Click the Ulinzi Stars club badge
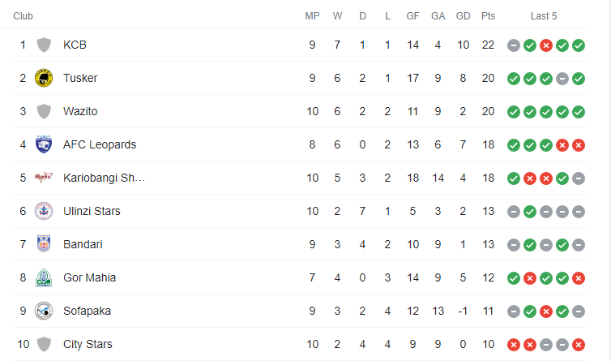Screen dimensions: 611x361 [x=44, y=211]
